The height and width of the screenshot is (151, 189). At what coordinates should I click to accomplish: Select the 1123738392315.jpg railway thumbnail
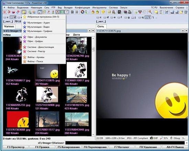[77, 95]
